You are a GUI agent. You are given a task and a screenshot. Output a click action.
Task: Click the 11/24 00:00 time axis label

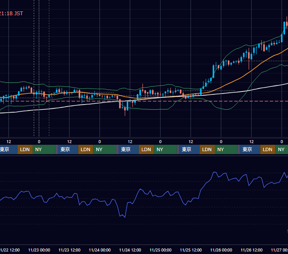[100, 250]
